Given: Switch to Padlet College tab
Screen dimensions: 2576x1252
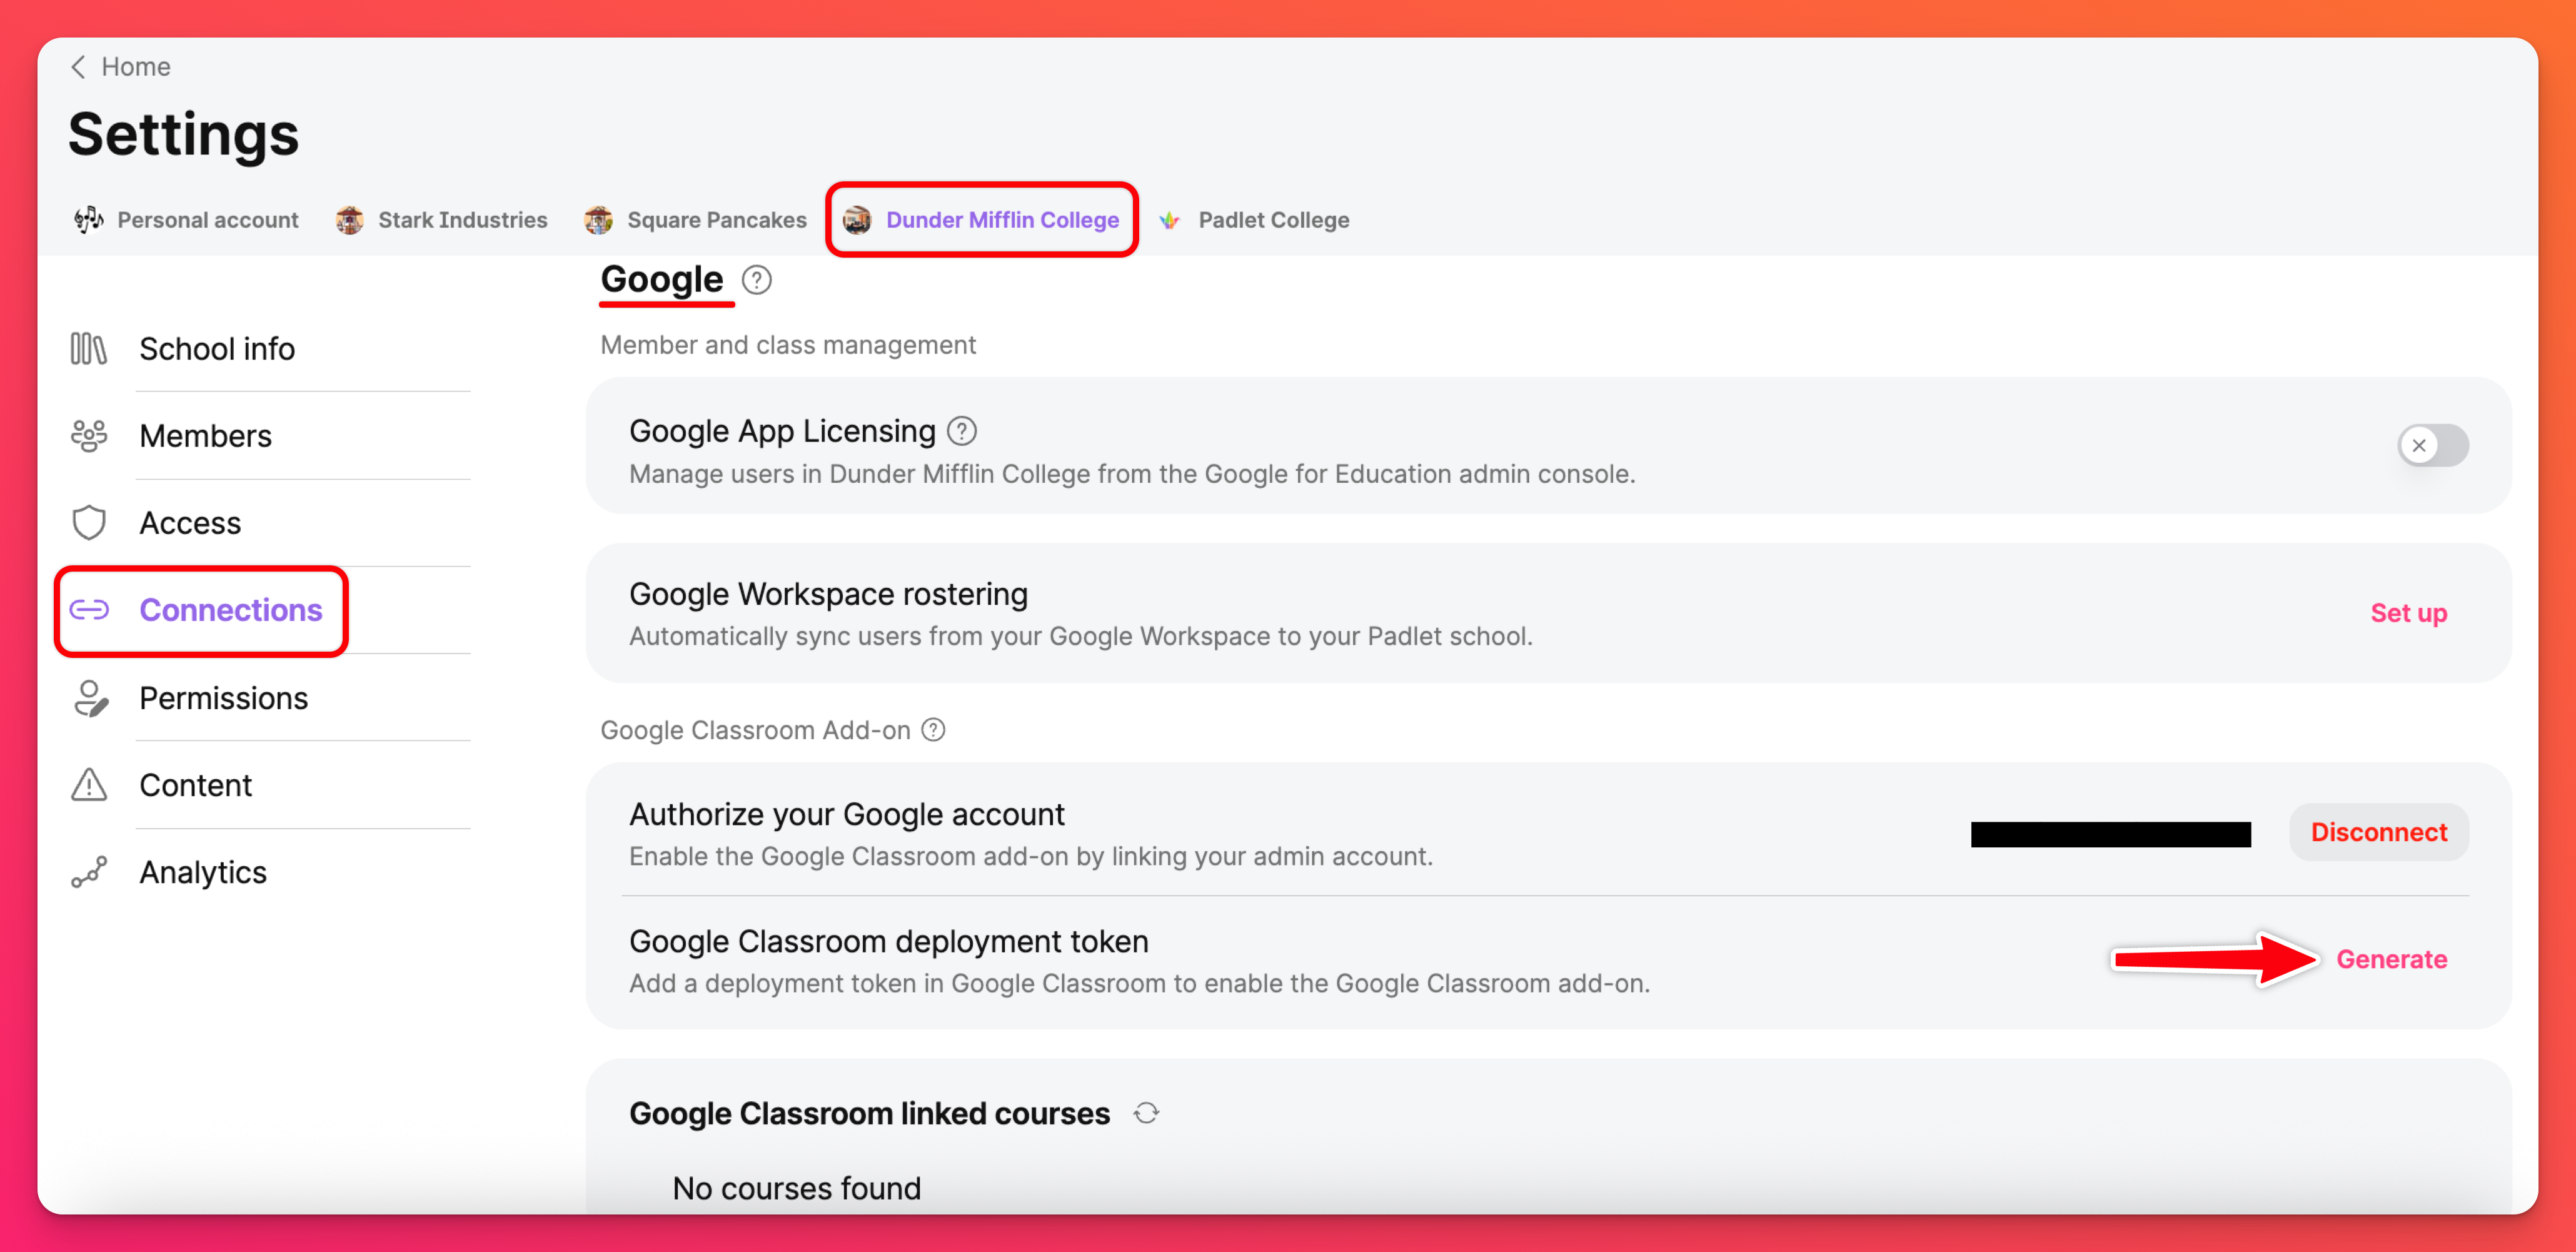Looking at the screenshot, I should (x=1254, y=220).
